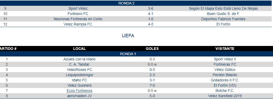
Task: Click the Azules con la Mano team
Action: point(79,59)
